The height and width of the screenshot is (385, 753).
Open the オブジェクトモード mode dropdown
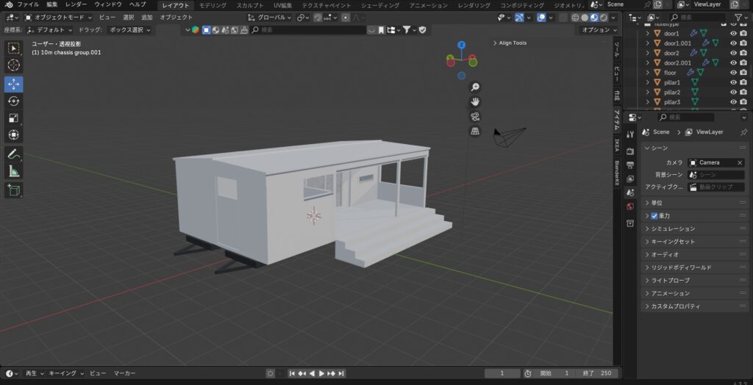click(x=58, y=17)
